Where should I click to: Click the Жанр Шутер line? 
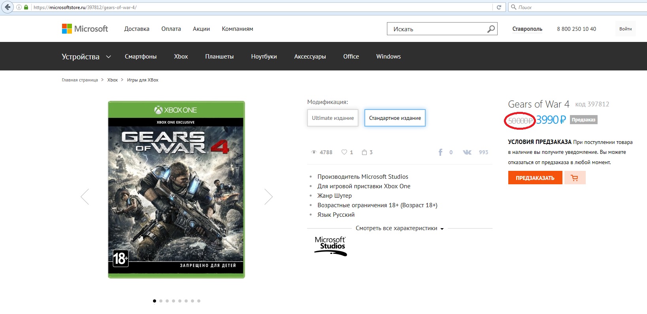click(334, 196)
